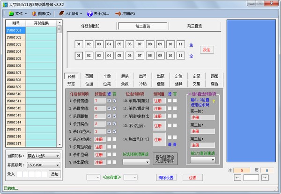Click the 注册(R) register icon
281x194 pixels.
click(117, 14)
